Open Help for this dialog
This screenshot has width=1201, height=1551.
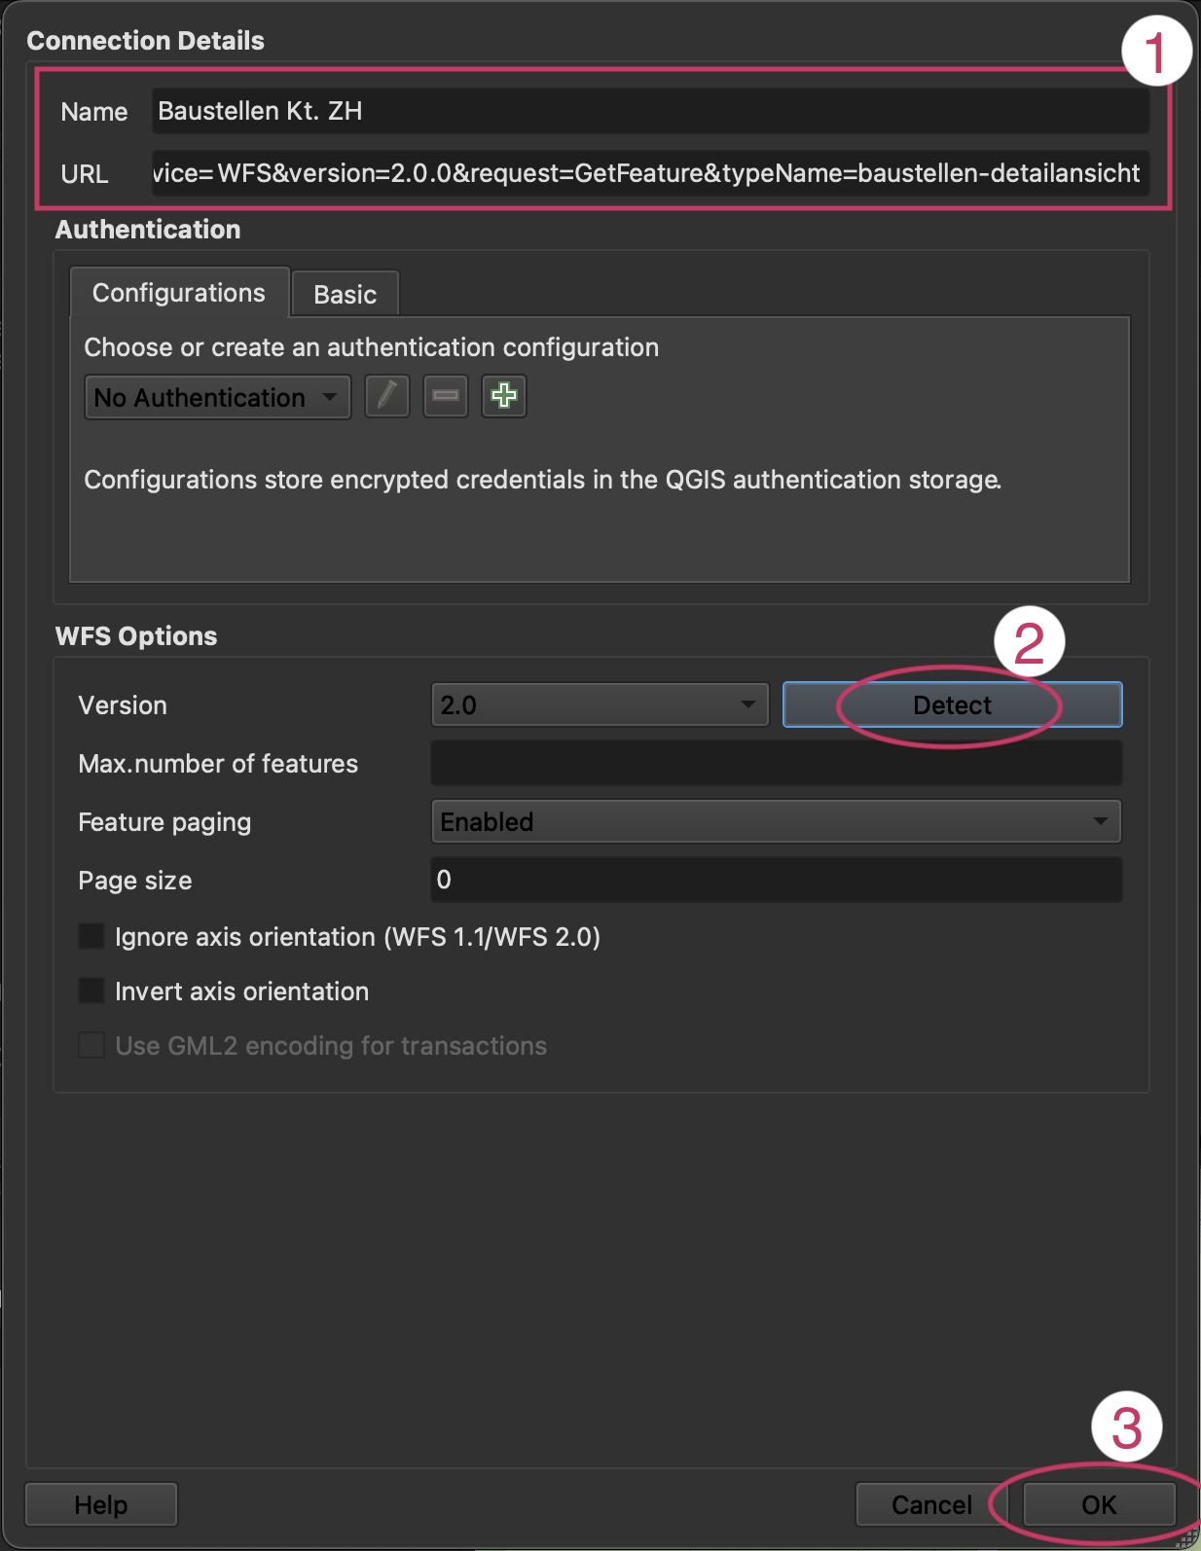(101, 1505)
